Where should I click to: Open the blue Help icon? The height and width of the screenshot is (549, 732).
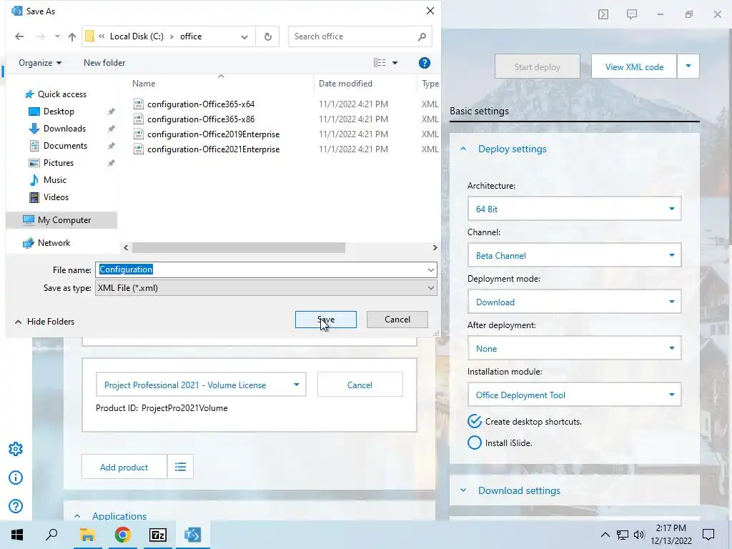click(x=425, y=63)
